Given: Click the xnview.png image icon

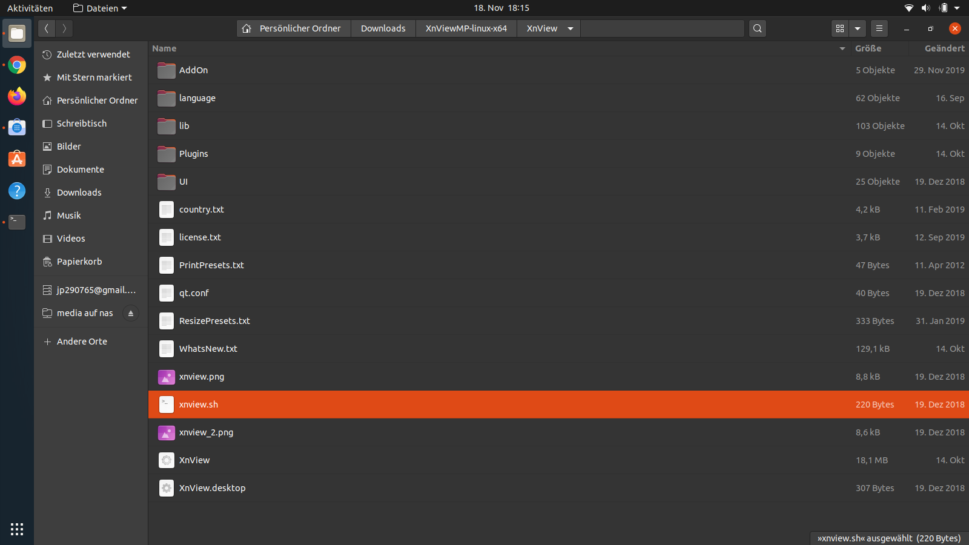Looking at the screenshot, I should (x=167, y=377).
